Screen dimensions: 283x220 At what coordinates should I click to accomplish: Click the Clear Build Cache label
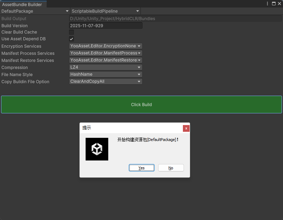19,32
